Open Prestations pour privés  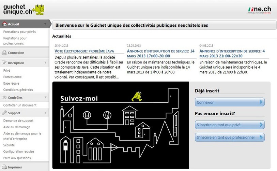pos(19,32)
